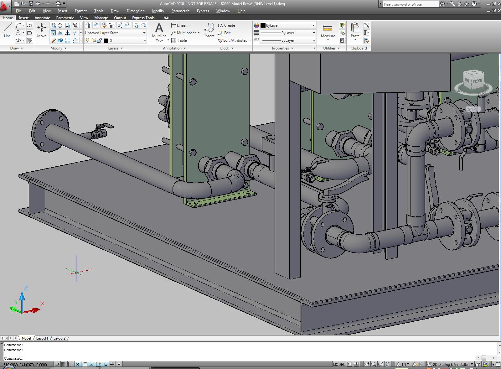Viewport: 501px width, 369px height.
Task: Click the Copy Clip icon
Action: click(x=367, y=33)
